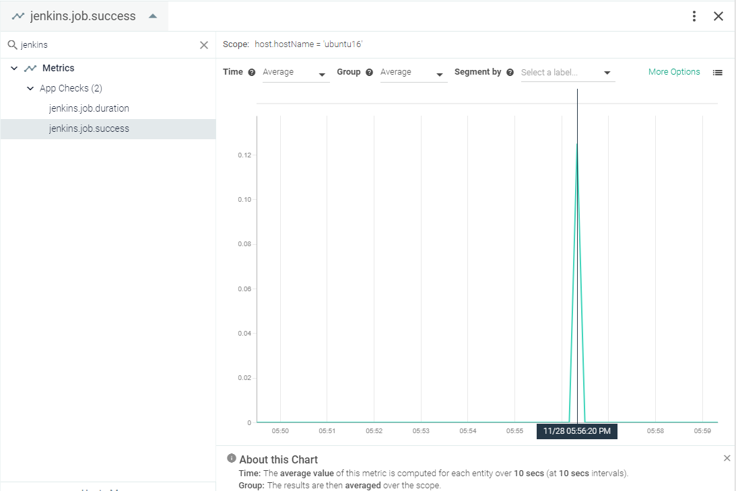Click the 0.02 y-axis label

point(244,378)
